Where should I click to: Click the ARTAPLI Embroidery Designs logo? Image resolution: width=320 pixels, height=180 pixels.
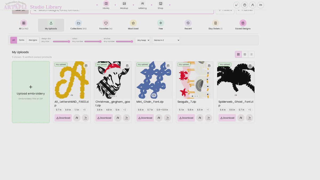point(15,5)
